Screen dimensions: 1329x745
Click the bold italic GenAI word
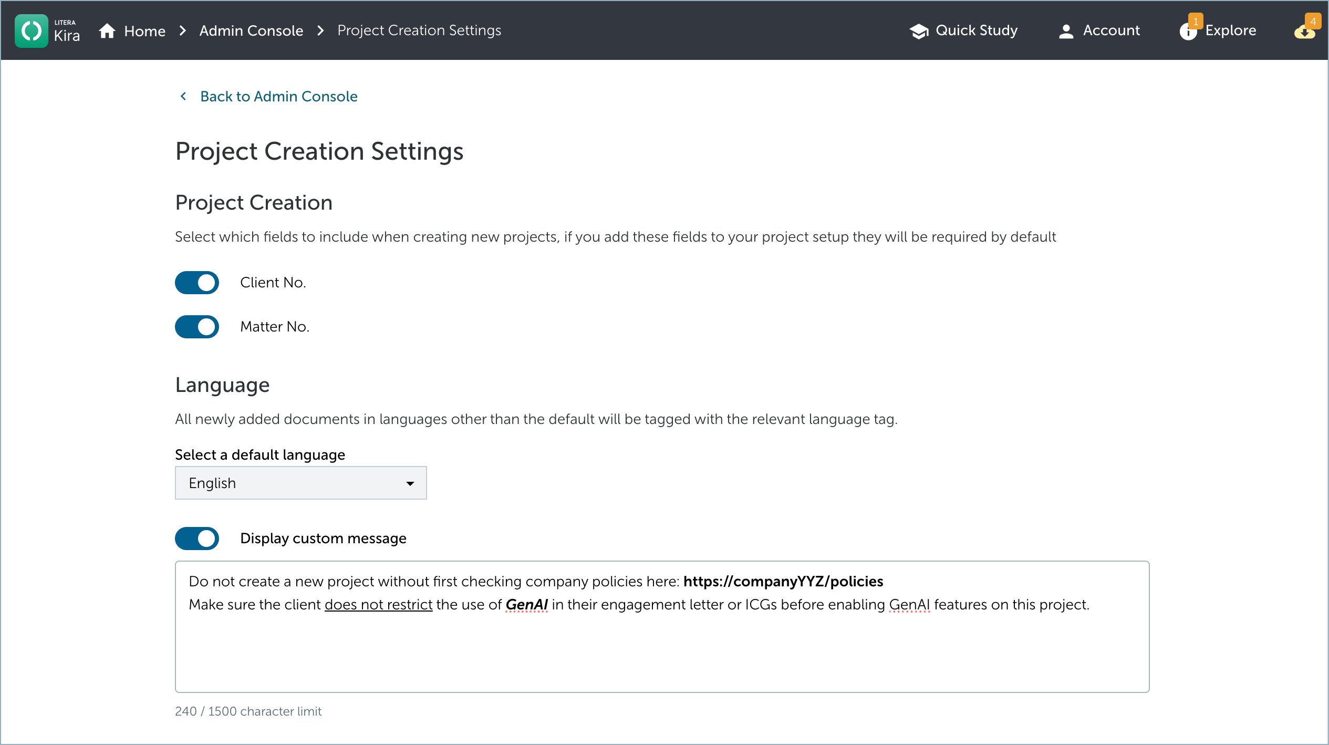(x=527, y=605)
